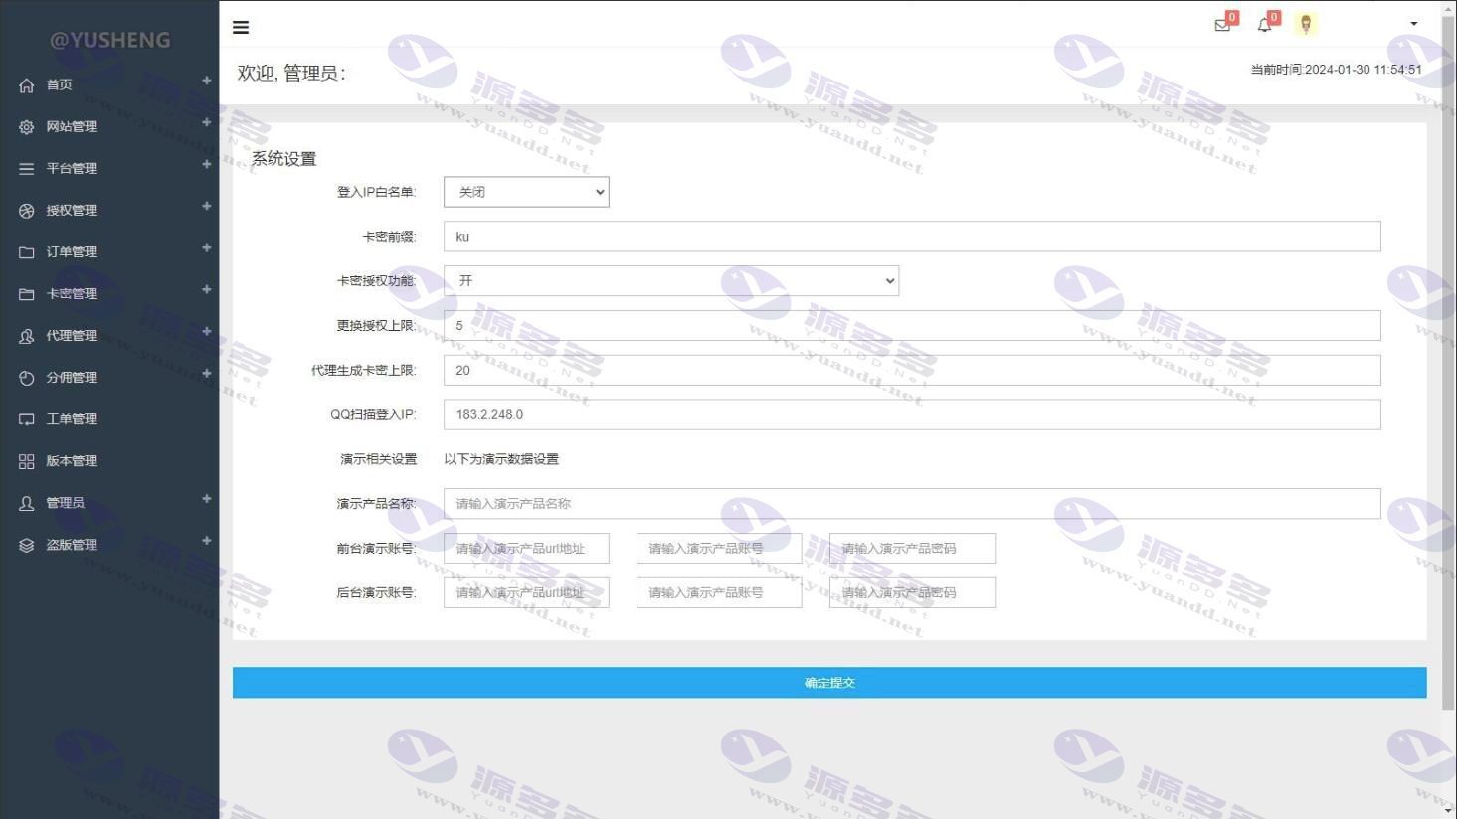Expand 盗版管理 with its plus sign
Viewport: 1457px width, 819px height.
206,540
